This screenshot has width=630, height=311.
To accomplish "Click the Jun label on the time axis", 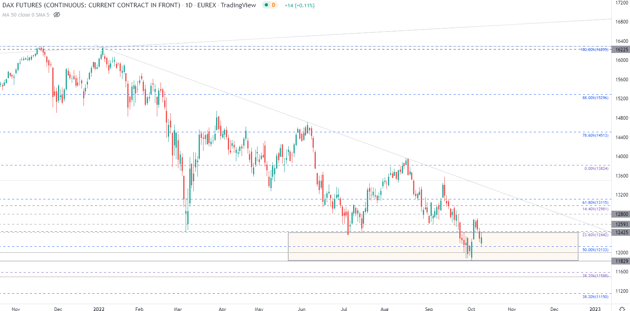I will (301, 309).
